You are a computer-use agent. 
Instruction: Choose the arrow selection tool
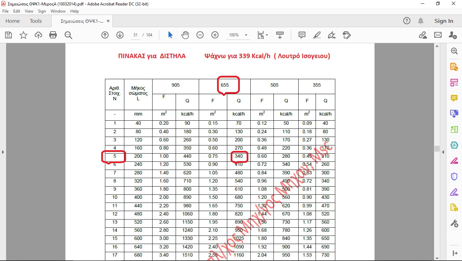coord(171,35)
